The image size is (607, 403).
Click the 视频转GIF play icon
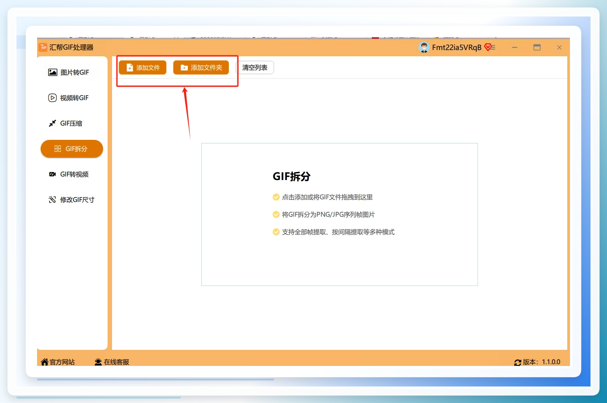52,98
